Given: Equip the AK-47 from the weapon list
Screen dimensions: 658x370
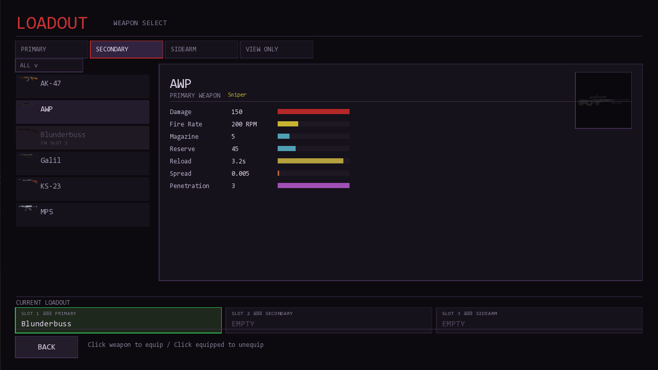Looking at the screenshot, I should point(83,86).
